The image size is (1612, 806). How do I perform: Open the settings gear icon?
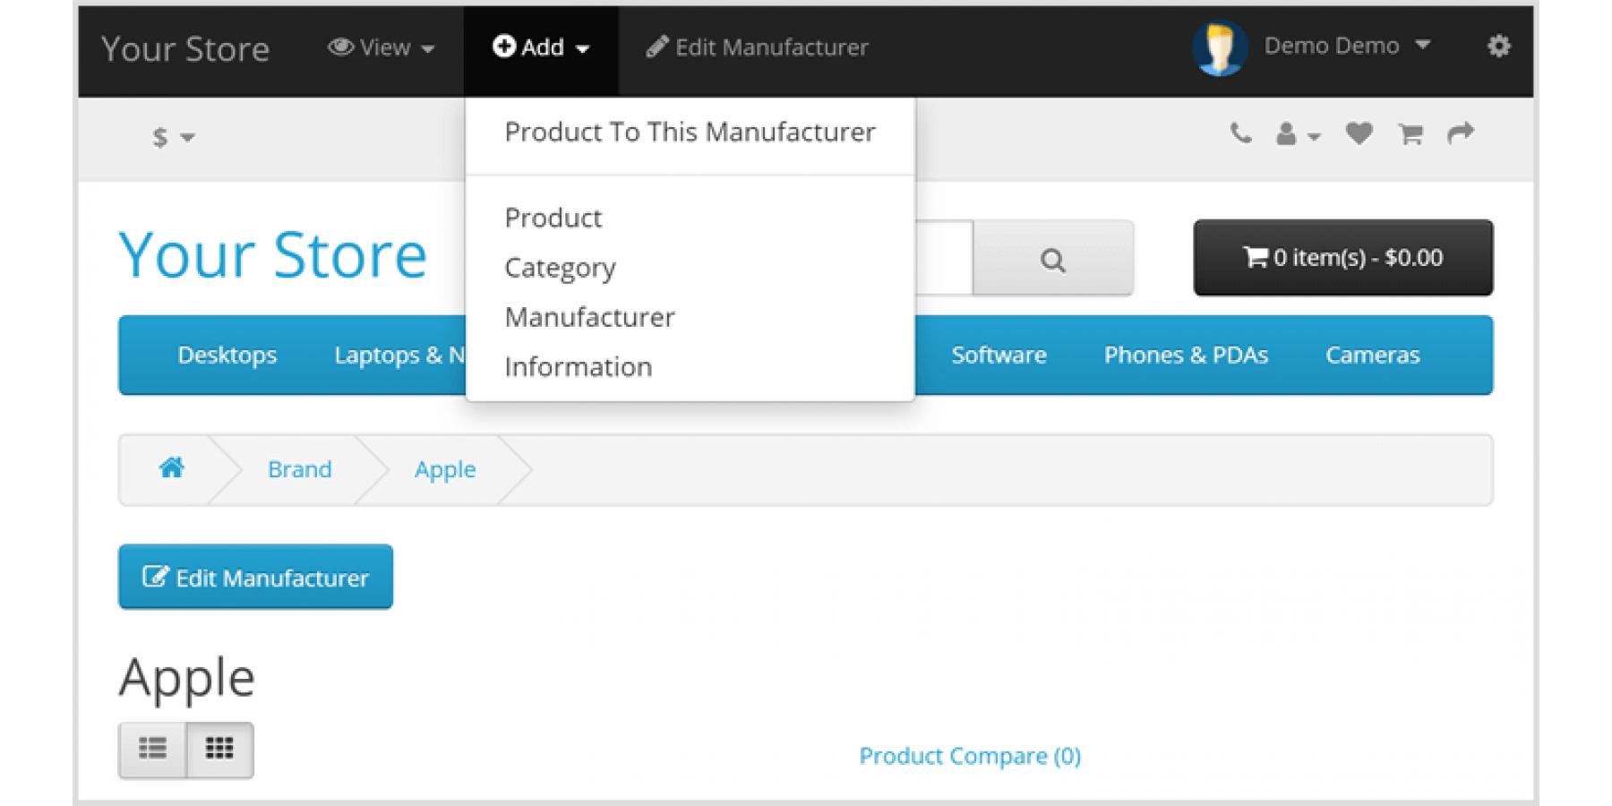(x=1498, y=46)
